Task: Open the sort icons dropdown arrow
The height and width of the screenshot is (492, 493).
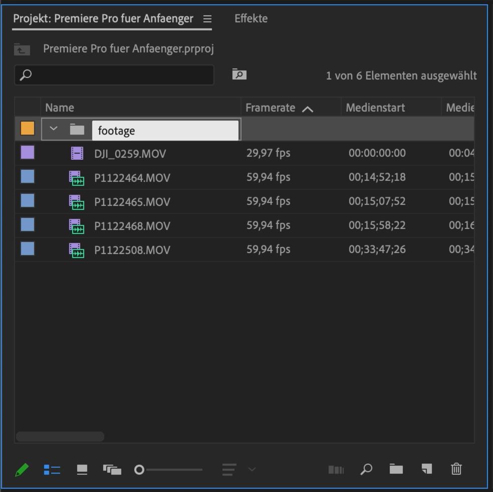Action: tap(252, 470)
